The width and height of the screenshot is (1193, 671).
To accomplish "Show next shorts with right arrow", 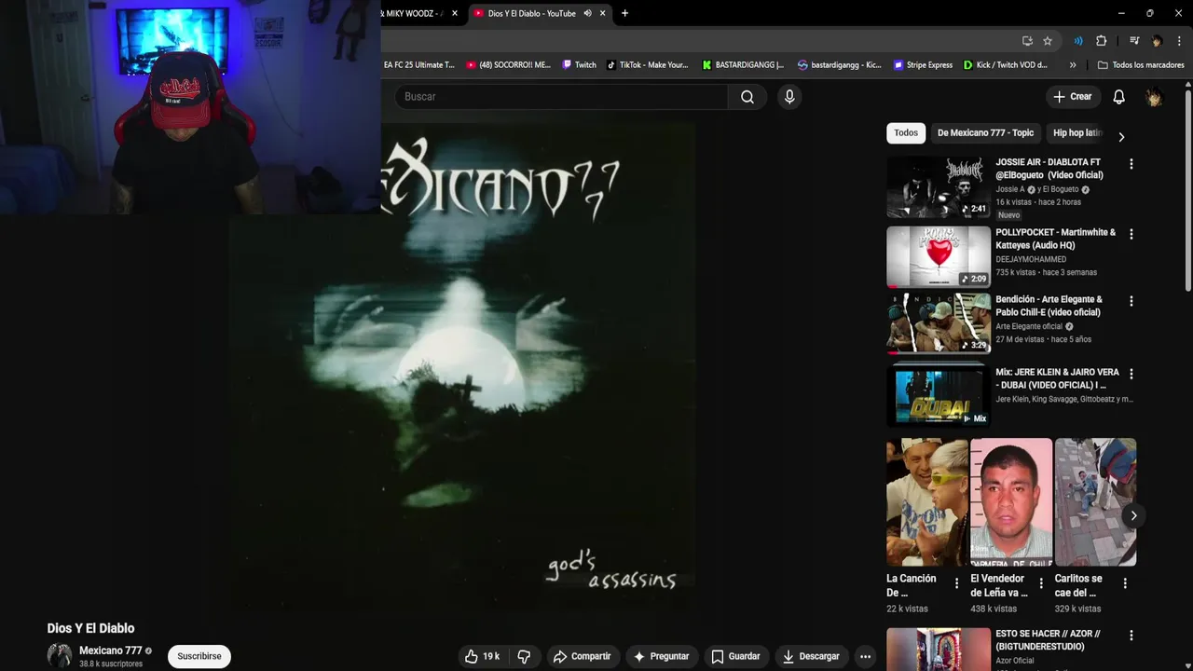I will [1133, 515].
